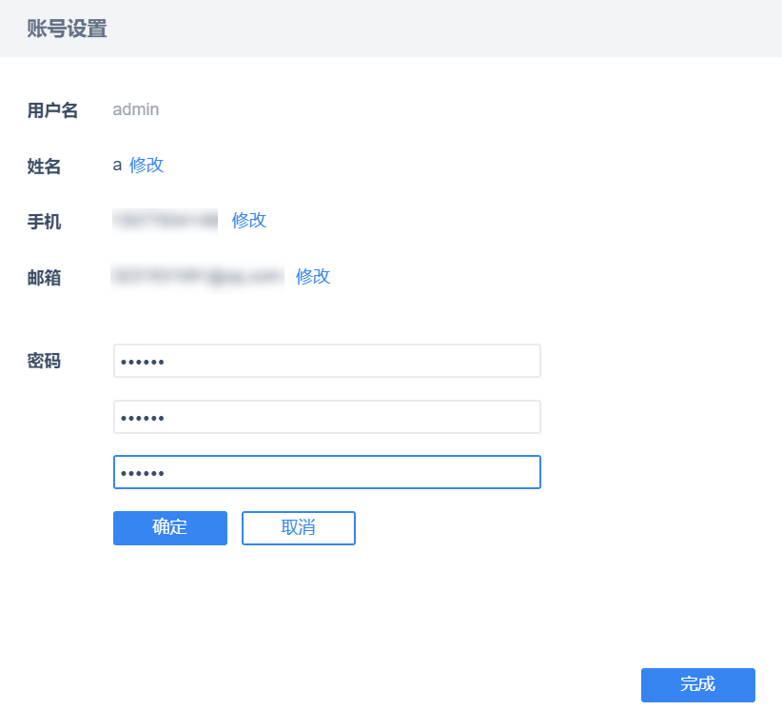Click the blurred phone number value

pos(166,220)
